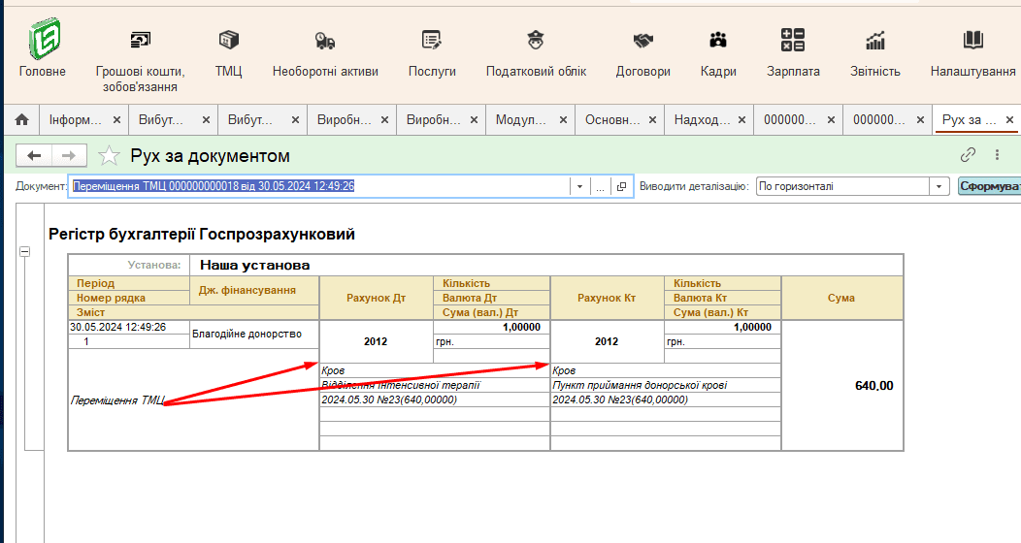Expand the Документ field dropdown arrow
Image resolution: width=1021 pixels, height=543 pixels.
pyautogui.click(x=579, y=187)
